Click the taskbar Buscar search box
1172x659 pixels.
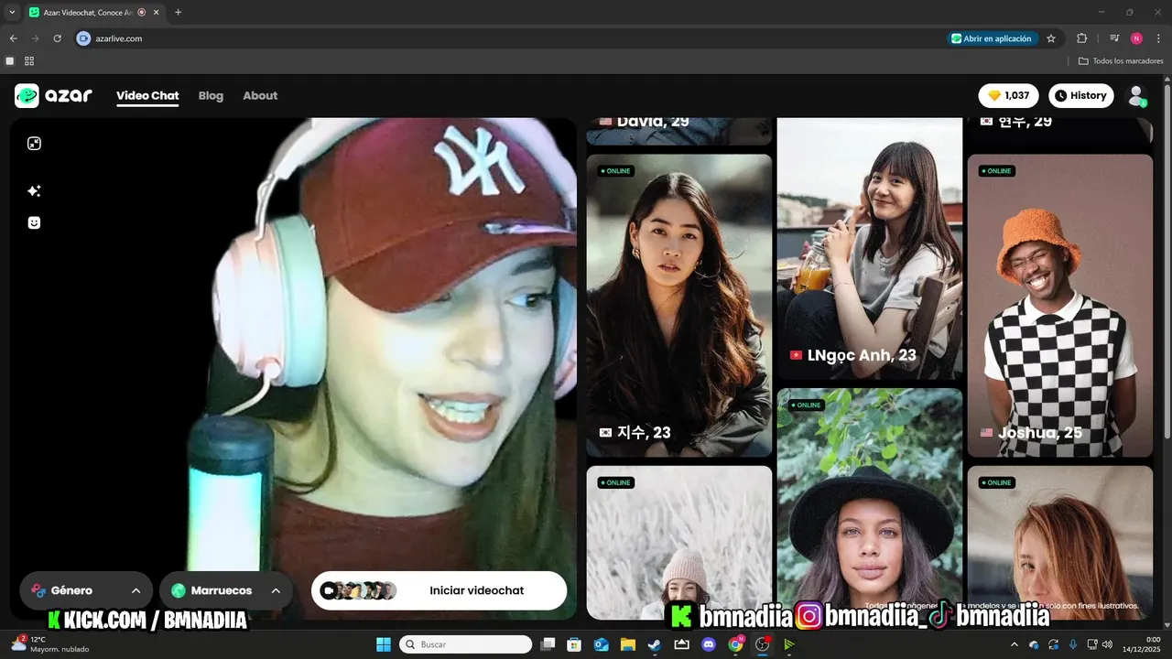(x=465, y=644)
